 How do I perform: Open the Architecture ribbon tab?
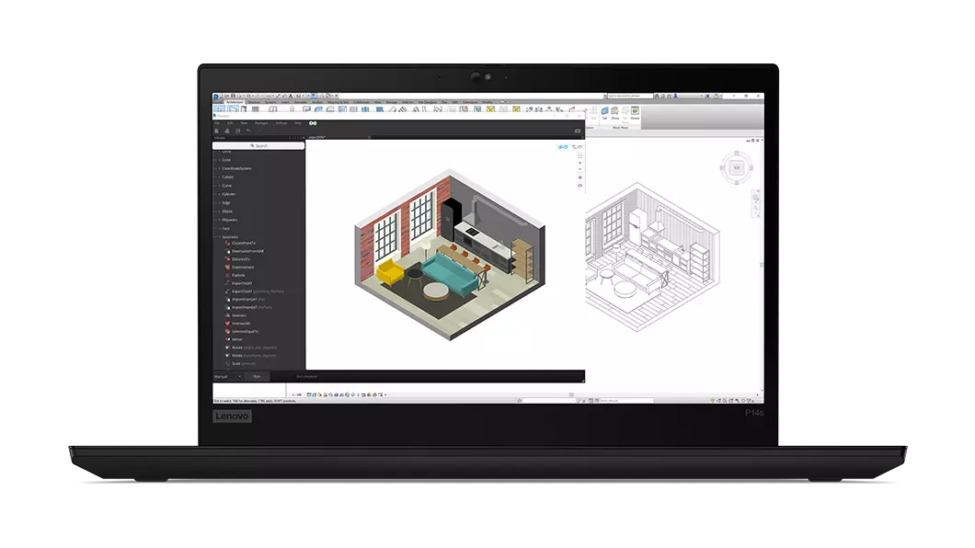coord(230,102)
